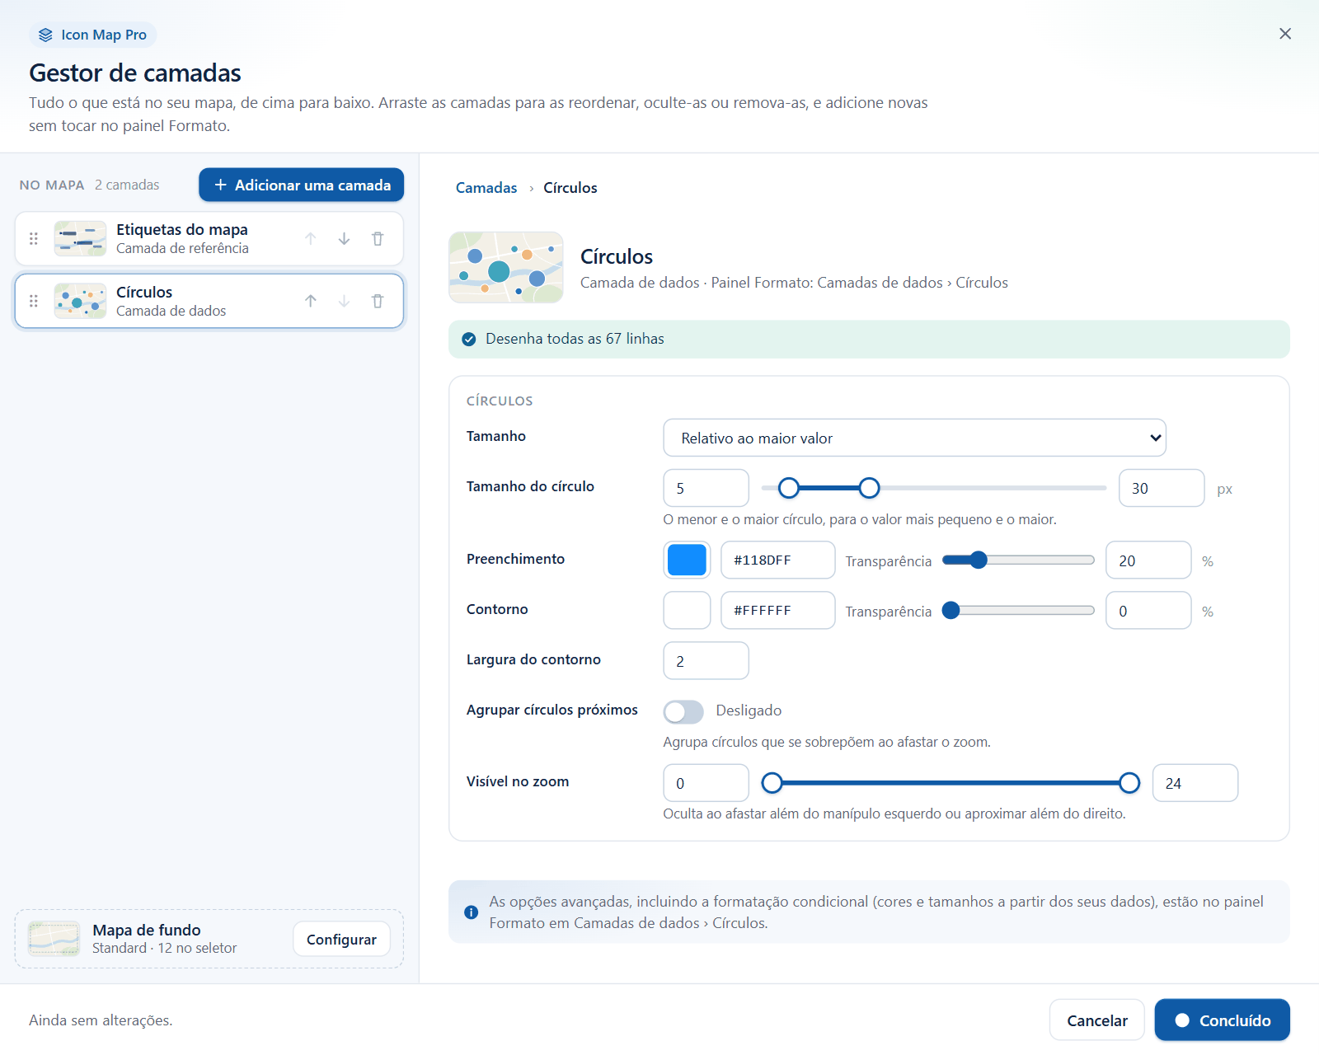Click Adicionar uma camada button
The width and height of the screenshot is (1319, 1055).
click(302, 185)
